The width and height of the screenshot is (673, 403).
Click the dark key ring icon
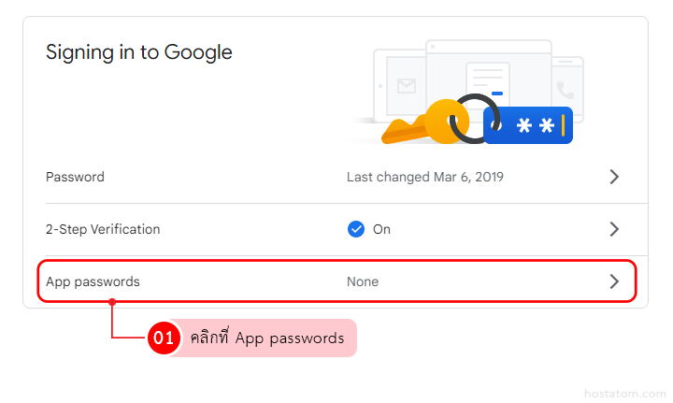point(469,119)
